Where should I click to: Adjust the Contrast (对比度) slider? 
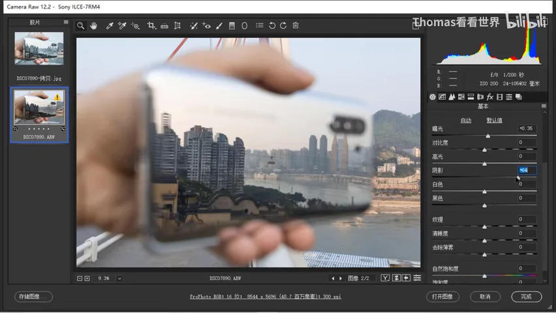point(484,149)
